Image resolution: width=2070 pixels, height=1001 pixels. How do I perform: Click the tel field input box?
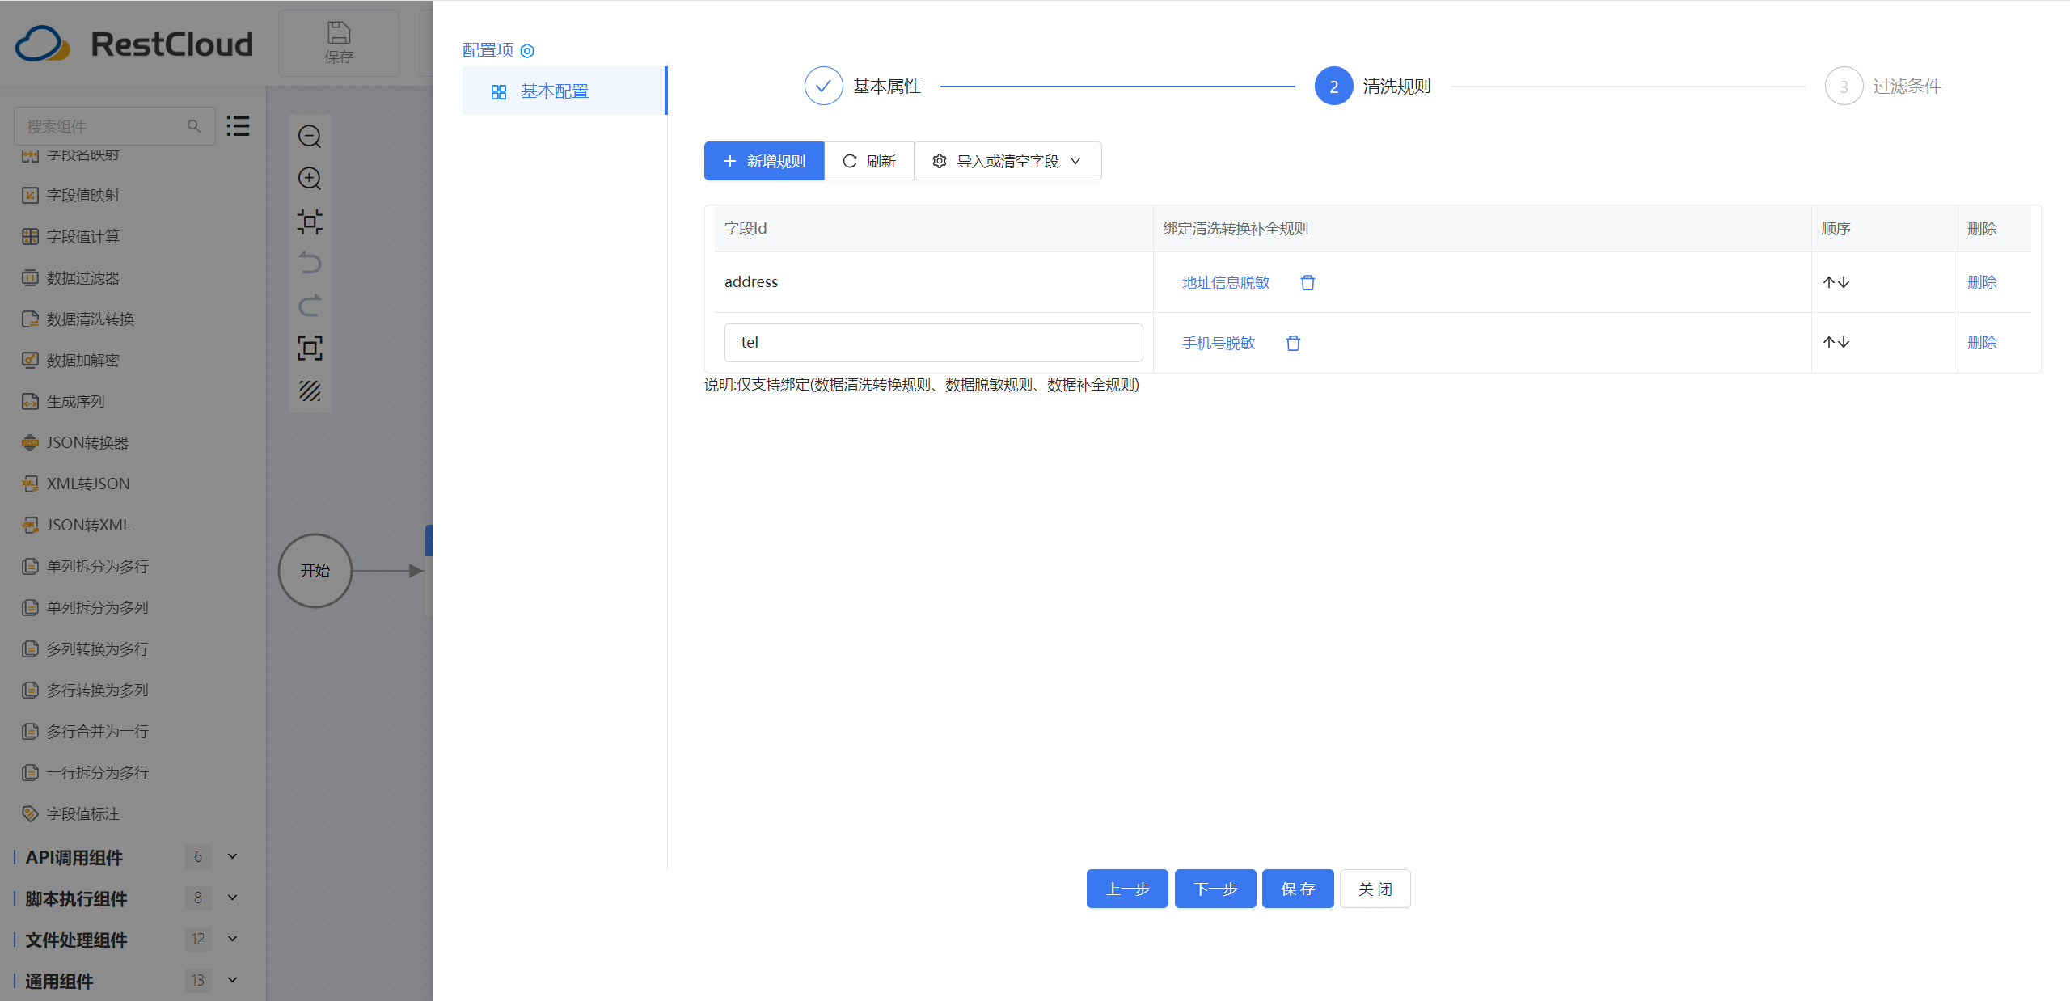933,343
